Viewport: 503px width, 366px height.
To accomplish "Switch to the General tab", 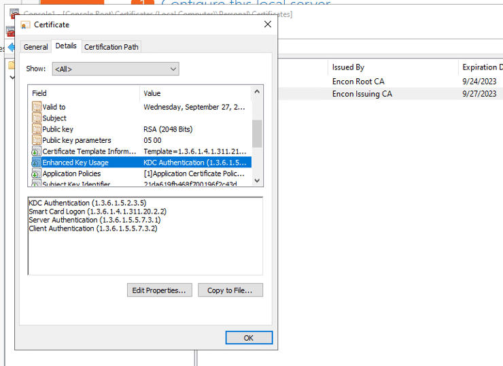I will (35, 47).
